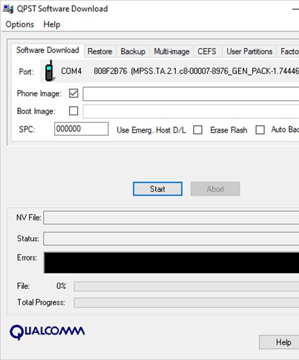Select the Software Download tab
Screen dimensions: 299x360
click(48, 50)
